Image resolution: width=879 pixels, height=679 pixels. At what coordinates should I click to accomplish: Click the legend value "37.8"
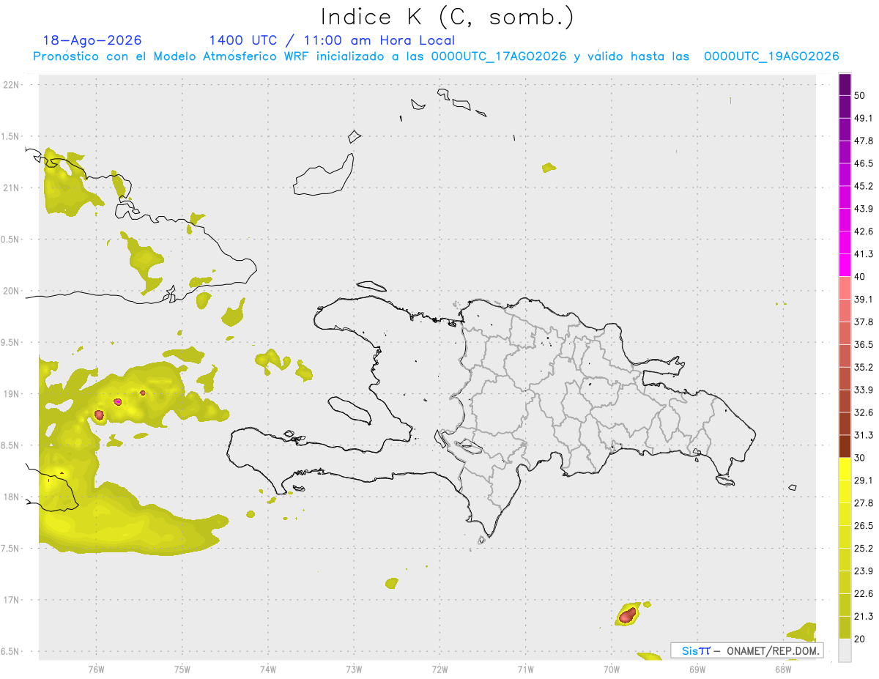(864, 322)
